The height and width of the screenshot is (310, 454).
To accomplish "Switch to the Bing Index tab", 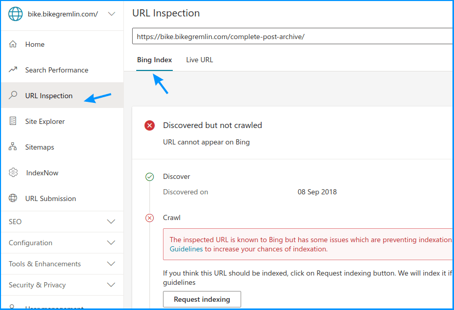I will tap(154, 60).
